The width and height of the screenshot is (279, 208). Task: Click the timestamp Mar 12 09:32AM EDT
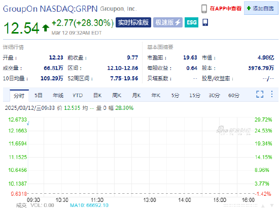tap(77, 33)
